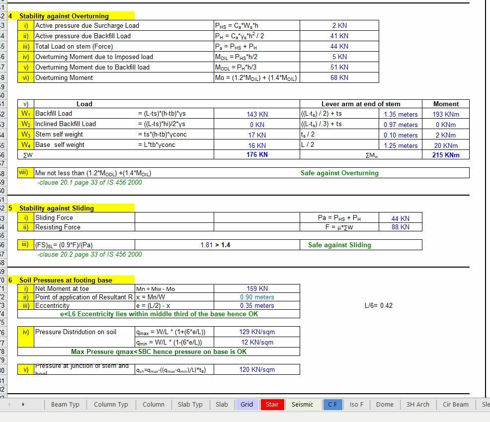
Task: Select the 215 KNm total moment cell
Action: (446, 155)
